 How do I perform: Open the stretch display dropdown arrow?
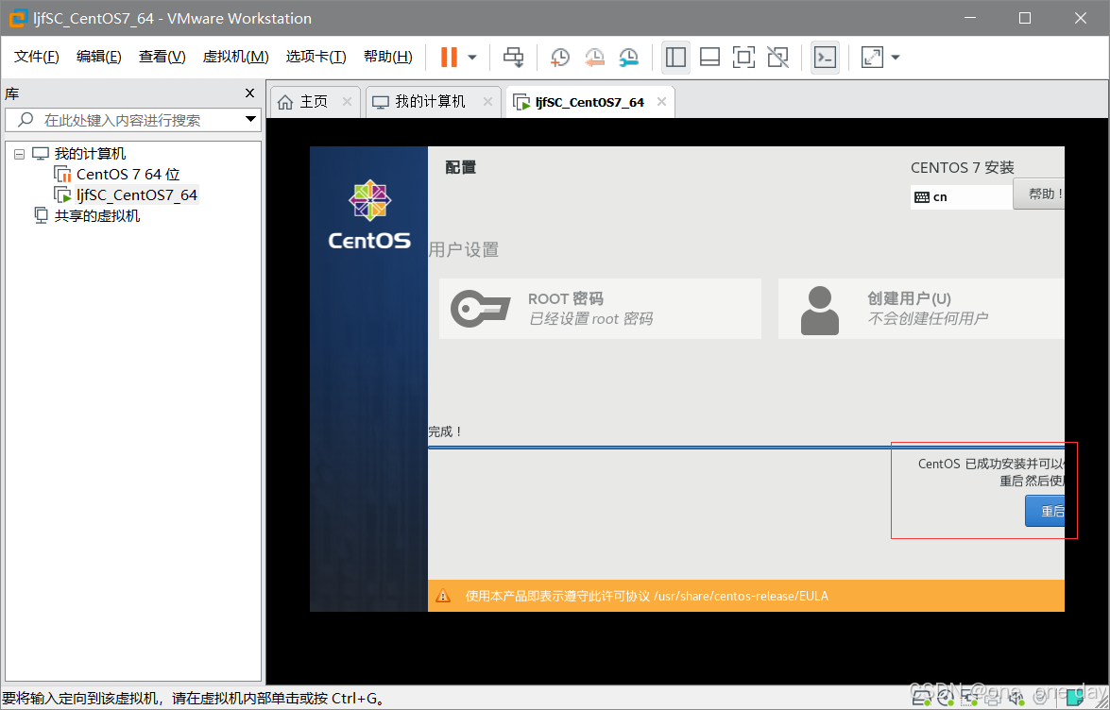pos(896,58)
